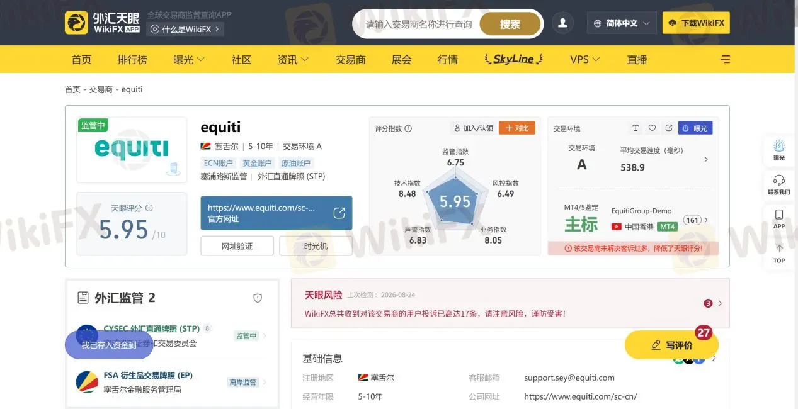This screenshot has width=798, height=409.
Task: Click the document icon beside 外汇监管
Action: [x=83, y=298]
